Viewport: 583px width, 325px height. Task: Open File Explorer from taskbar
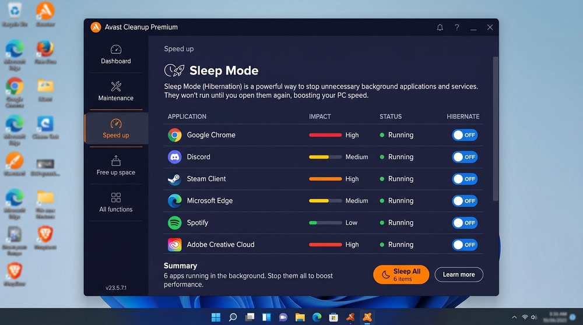300,317
